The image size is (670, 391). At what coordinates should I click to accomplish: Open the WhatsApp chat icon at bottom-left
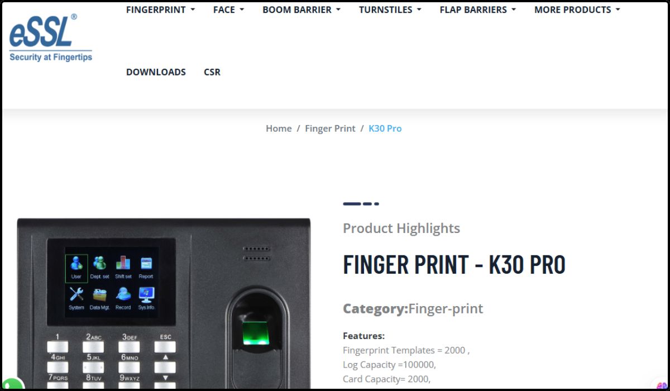[x=11, y=385]
